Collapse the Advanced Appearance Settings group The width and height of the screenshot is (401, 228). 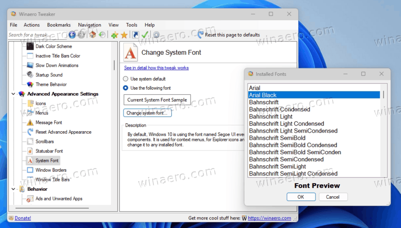[13, 94]
